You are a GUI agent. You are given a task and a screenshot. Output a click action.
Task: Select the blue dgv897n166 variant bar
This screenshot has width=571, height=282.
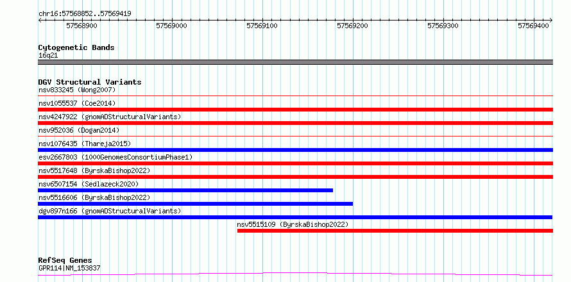click(295, 217)
